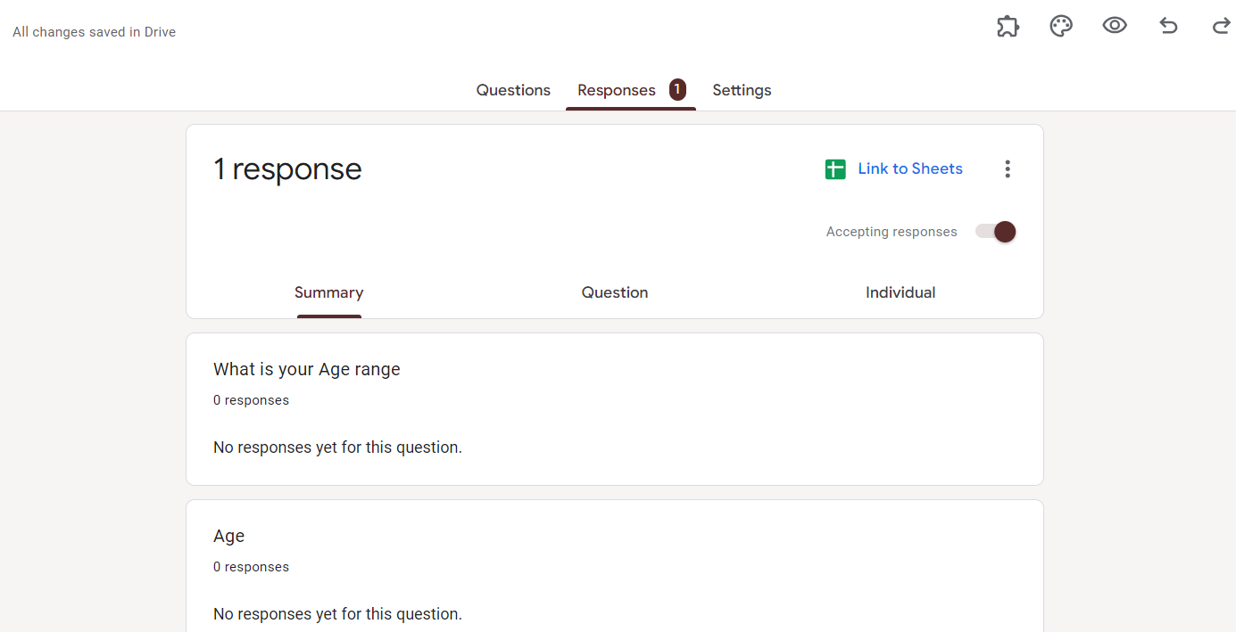The image size is (1236, 632).
Task: Open the customize theme palette icon
Action: coord(1061,27)
